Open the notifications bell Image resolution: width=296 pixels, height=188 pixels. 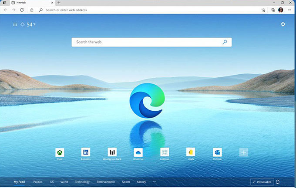[278, 182]
